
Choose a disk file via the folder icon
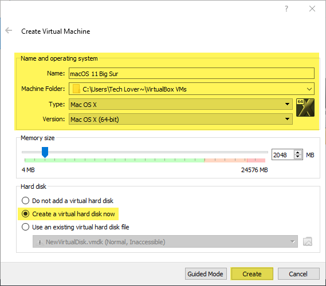pos(308,241)
